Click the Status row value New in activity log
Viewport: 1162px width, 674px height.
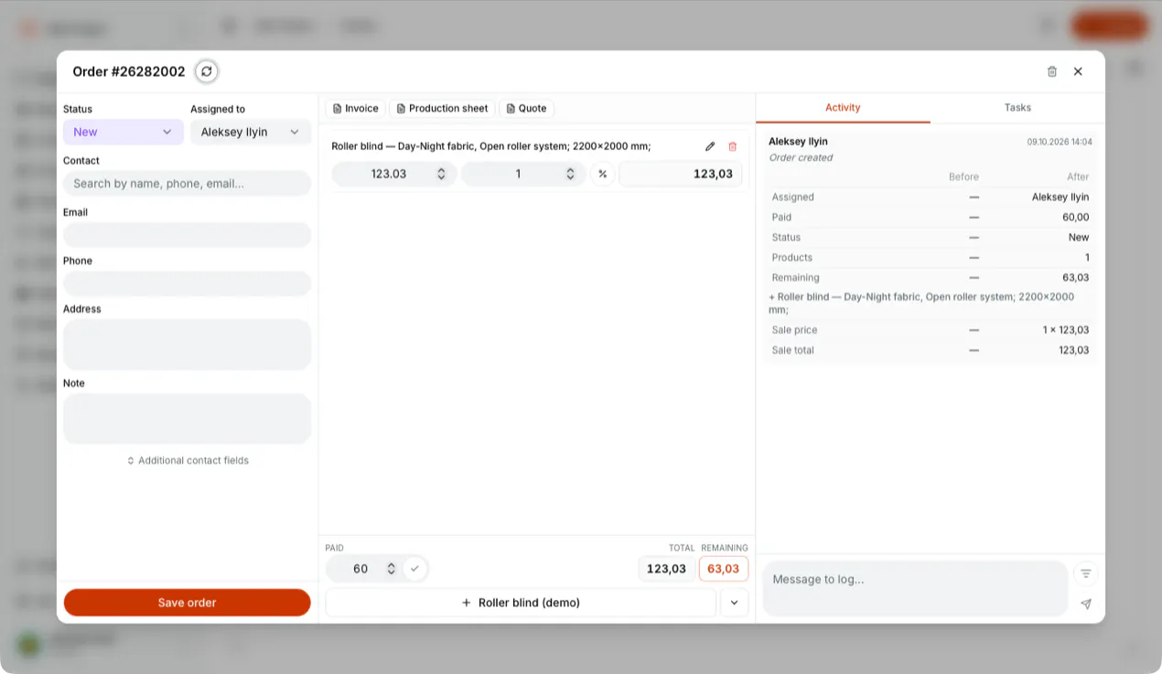1079,238
